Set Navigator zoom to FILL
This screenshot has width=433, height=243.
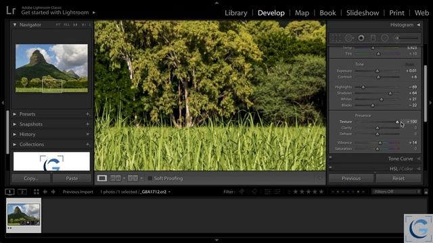[66, 25]
